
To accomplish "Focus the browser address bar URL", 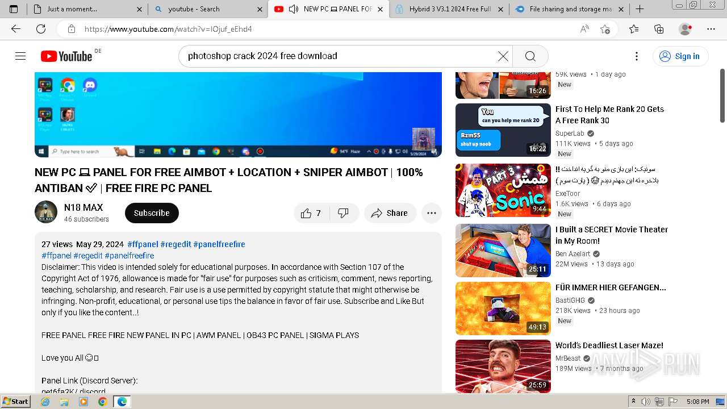I will tap(168, 29).
